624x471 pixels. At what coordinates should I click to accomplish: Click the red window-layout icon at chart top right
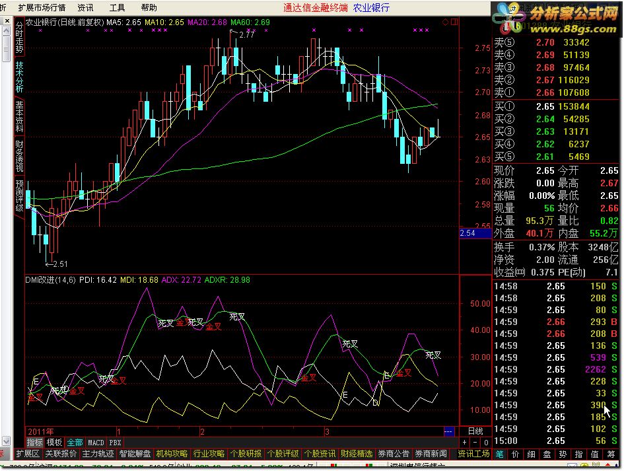[454, 22]
